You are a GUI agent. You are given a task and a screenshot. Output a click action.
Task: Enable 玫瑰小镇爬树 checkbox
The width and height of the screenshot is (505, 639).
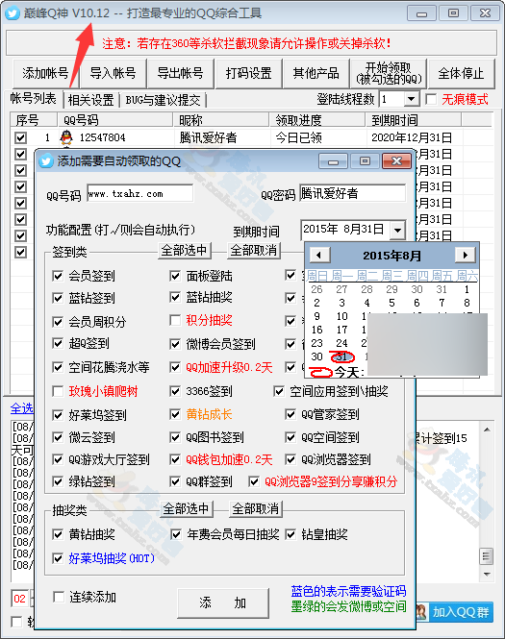[58, 391]
